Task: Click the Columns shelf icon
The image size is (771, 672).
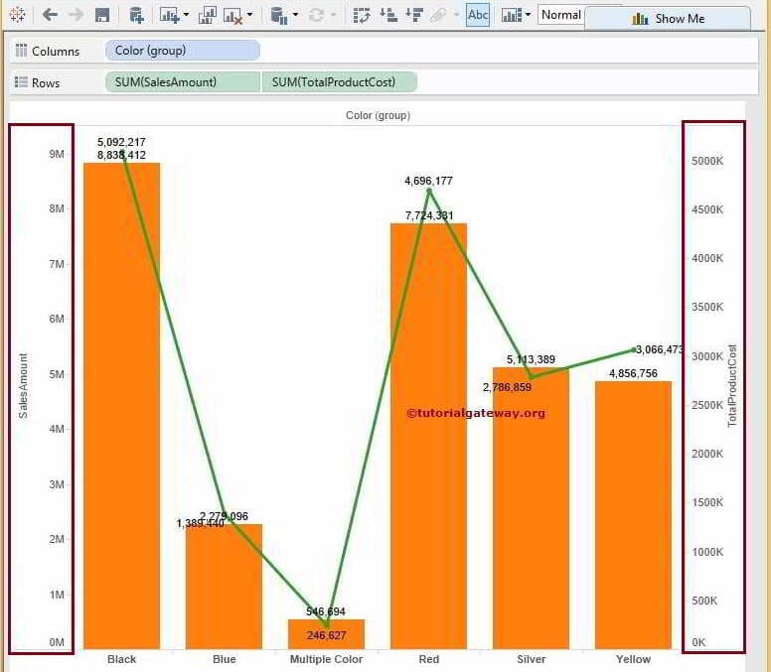Action: click(21, 50)
